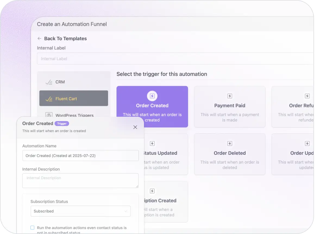Select the CRM trigger category
Viewport: 320px width, 234px height.
click(74, 82)
